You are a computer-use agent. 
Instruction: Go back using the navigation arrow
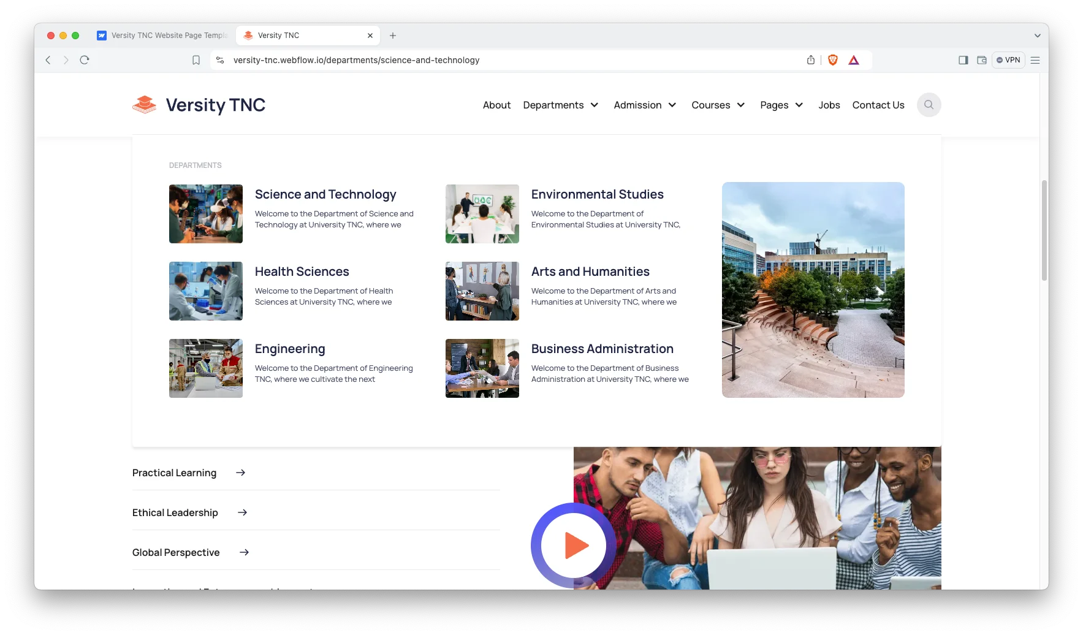tap(48, 60)
